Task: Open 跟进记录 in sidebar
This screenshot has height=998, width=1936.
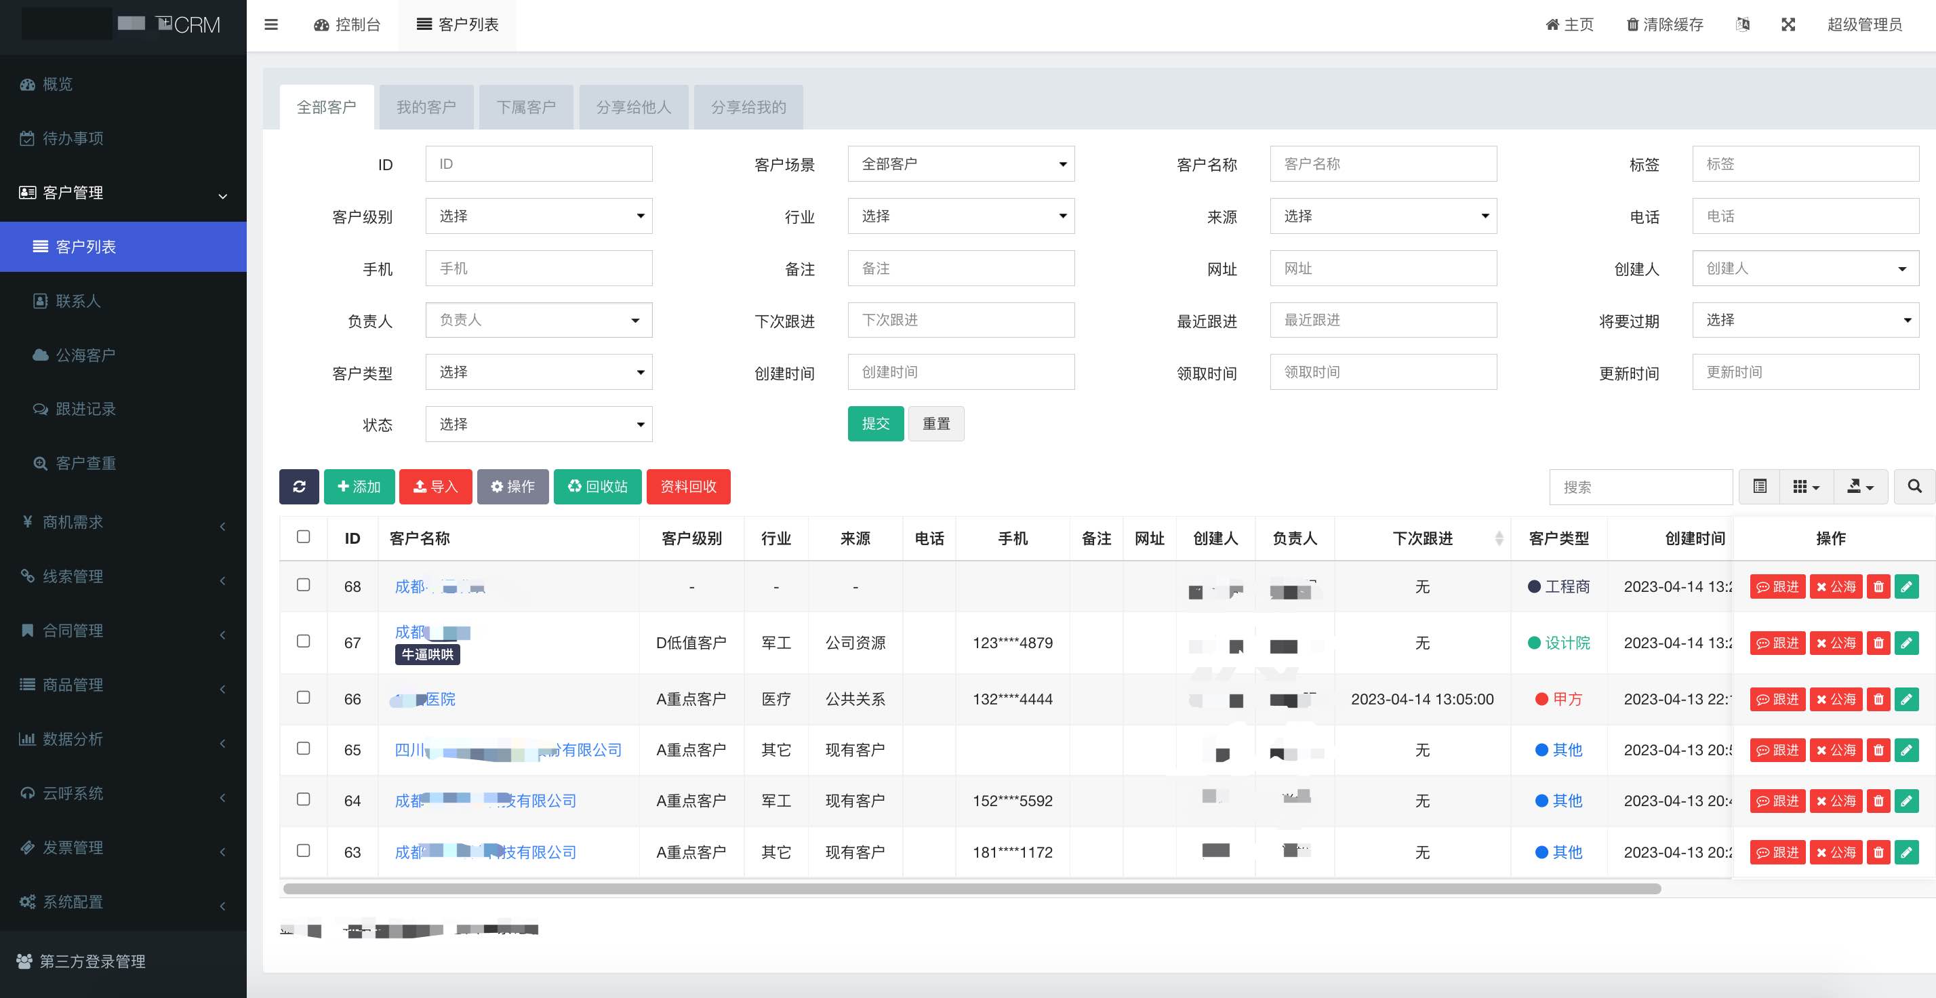Action: 123,409
